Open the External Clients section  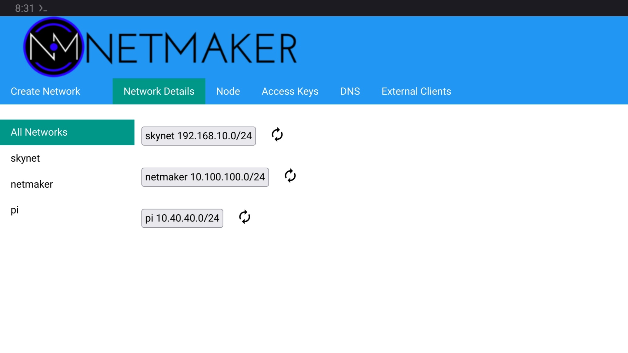click(416, 91)
